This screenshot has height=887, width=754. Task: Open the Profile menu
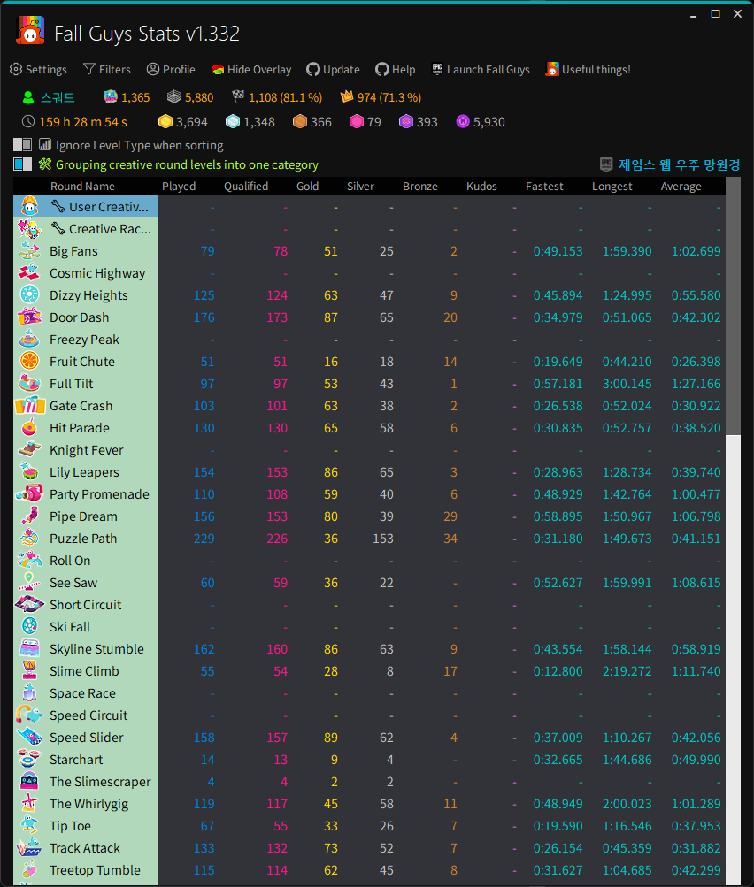[171, 70]
